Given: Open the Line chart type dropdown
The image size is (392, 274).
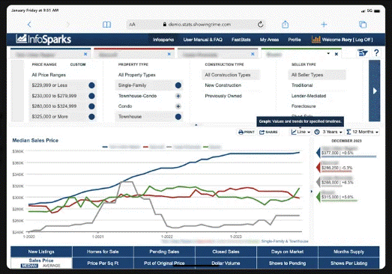Looking at the screenshot, I should [x=301, y=132].
